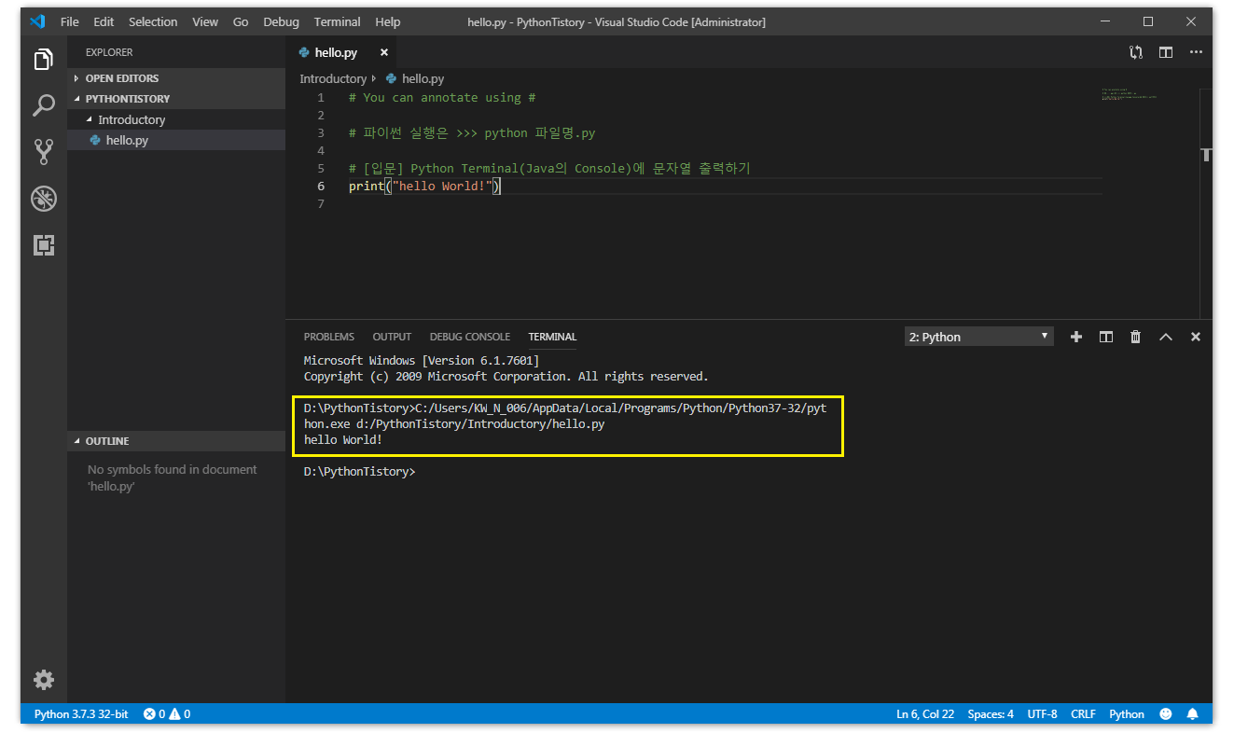The height and width of the screenshot is (733, 1234).
Task: Open Source Control view in activity bar
Action: tap(44, 152)
